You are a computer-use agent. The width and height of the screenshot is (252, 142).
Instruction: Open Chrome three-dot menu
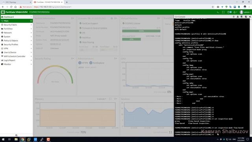click(249, 7)
